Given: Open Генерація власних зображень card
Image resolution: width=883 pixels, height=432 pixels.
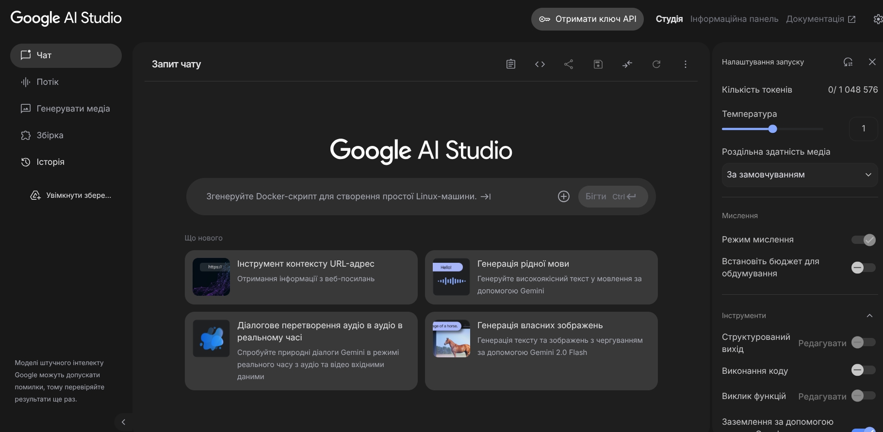Looking at the screenshot, I should pos(541,351).
